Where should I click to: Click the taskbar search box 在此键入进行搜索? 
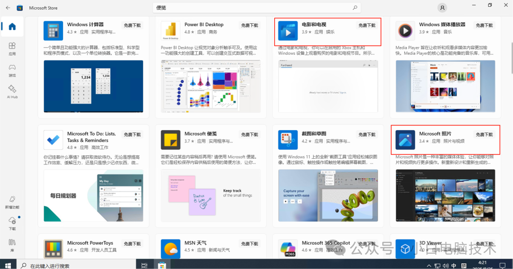tap(77, 265)
